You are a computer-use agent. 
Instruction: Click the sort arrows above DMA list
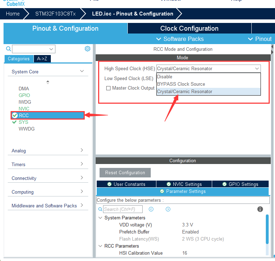click(x=48, y=82)
